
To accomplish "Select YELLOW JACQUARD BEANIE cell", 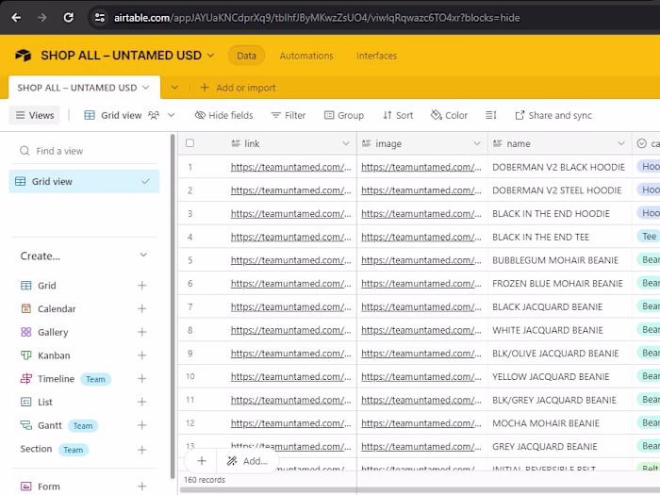I will pyautogui.click(x=559, y=377).
